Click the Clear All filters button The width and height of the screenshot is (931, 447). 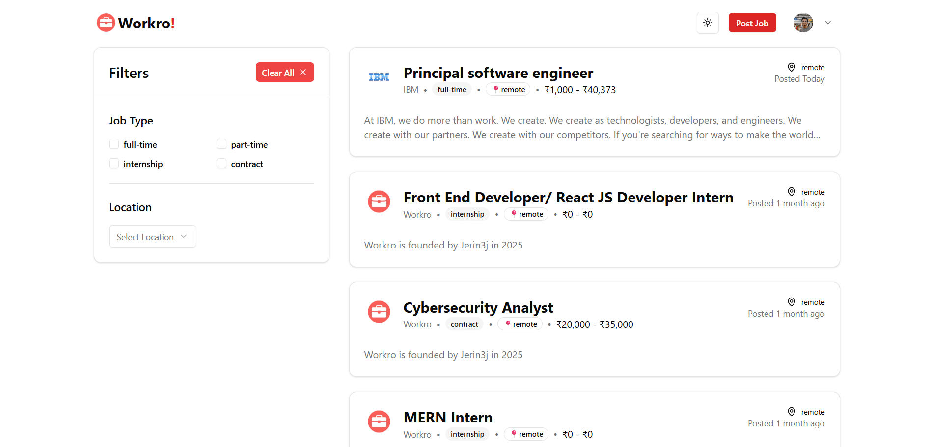[284, 73]
